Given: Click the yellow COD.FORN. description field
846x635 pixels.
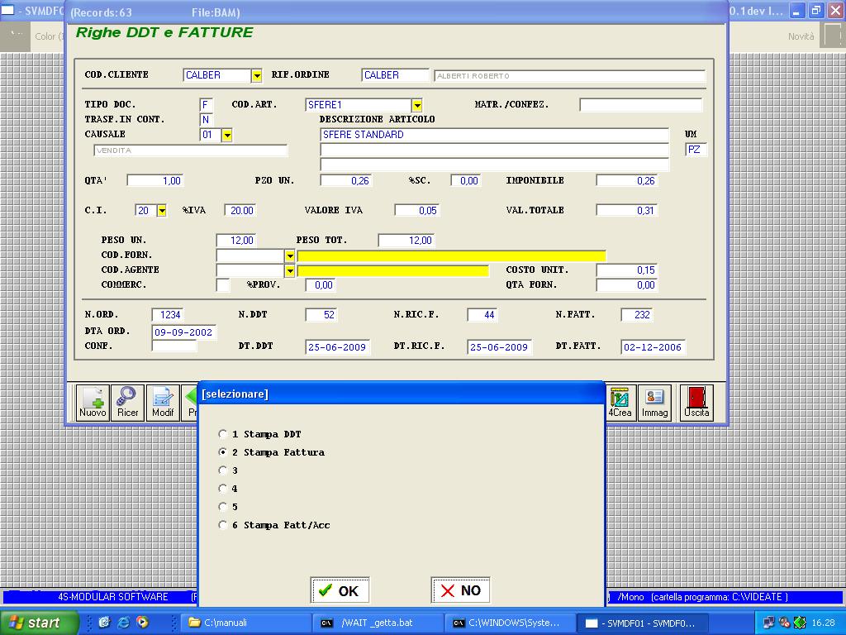Looking at the screenshot, I should 451,255.
